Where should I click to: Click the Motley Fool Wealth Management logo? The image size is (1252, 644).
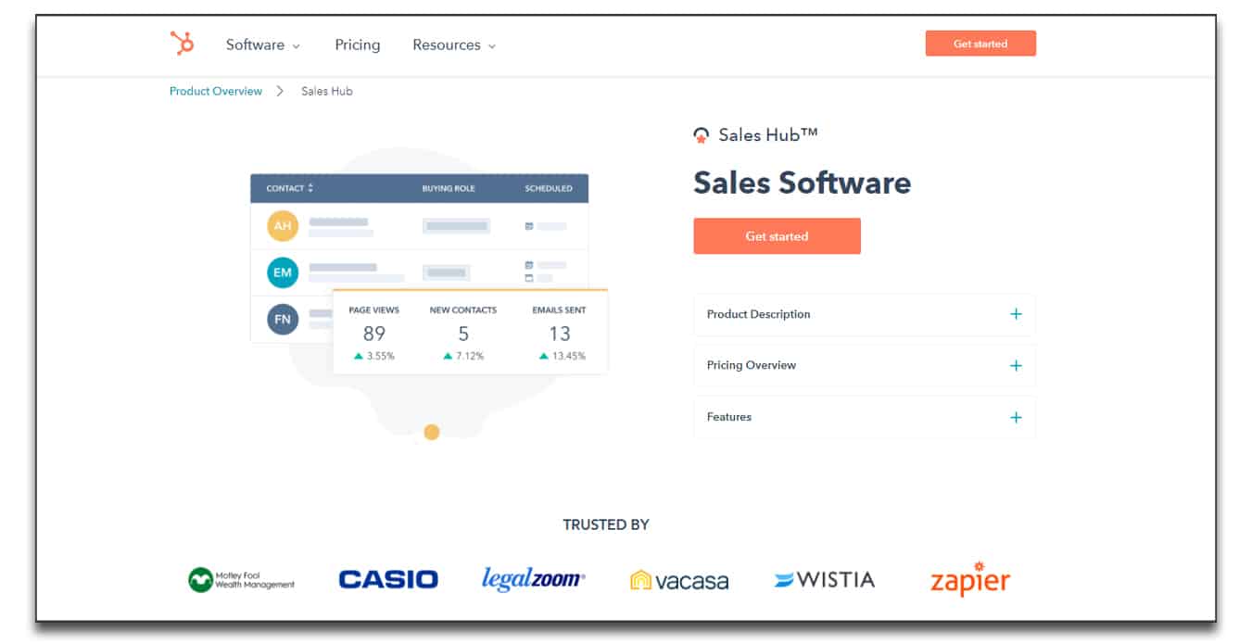coord(241,580)
